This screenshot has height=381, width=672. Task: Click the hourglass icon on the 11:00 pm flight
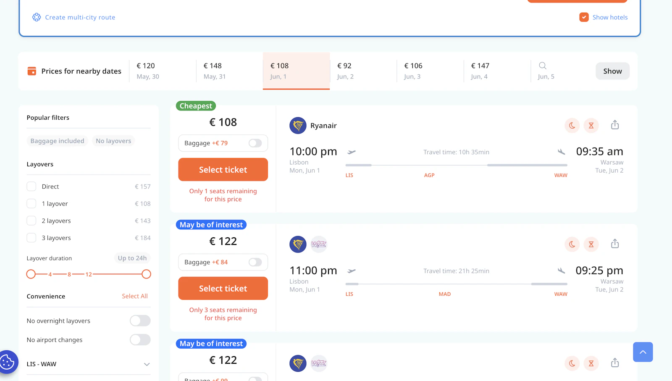[591, 244]
